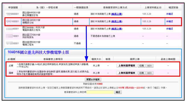Click 引用 button for 其他有利審查資料 item
Screen dimensions: 187x103
point(142,73)
